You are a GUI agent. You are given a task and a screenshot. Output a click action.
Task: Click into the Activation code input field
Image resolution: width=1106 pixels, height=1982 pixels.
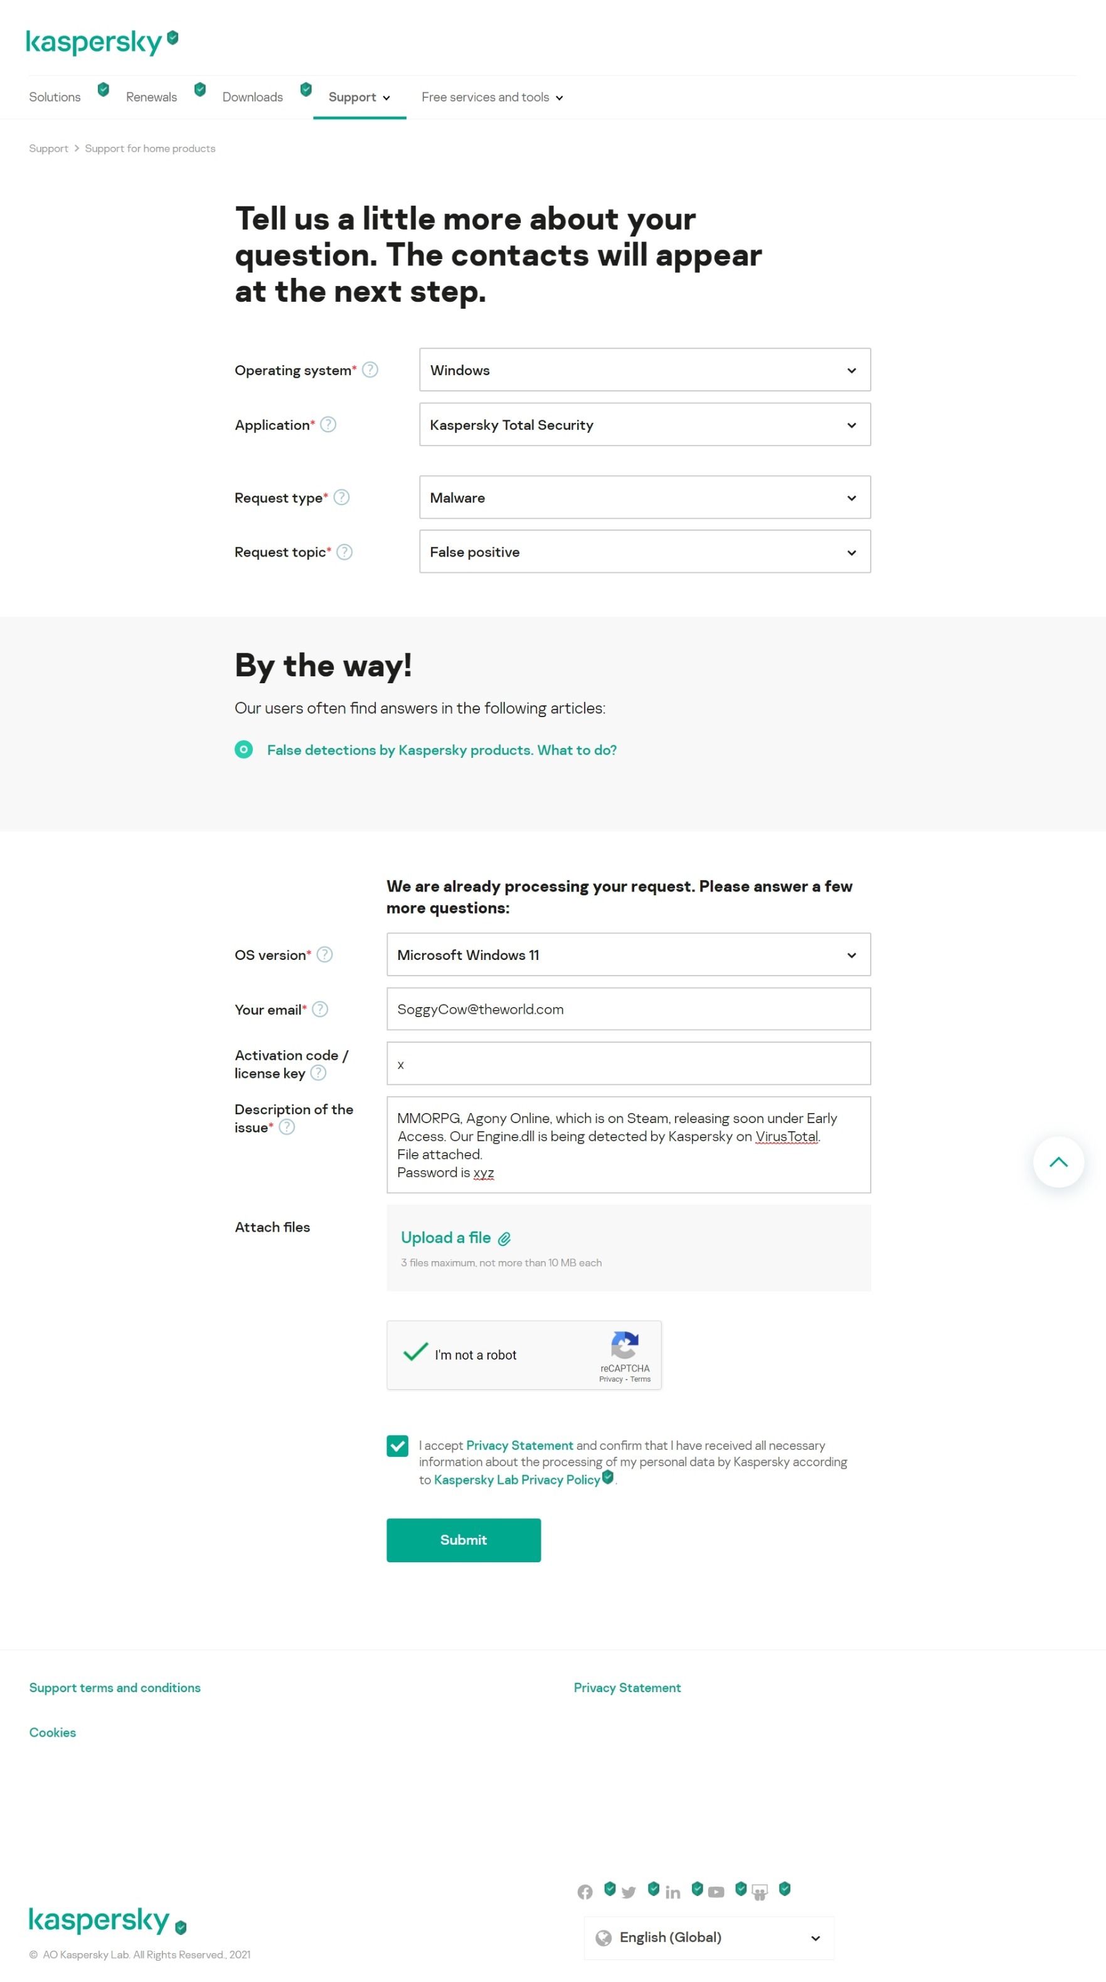(x=627, y=1063)
